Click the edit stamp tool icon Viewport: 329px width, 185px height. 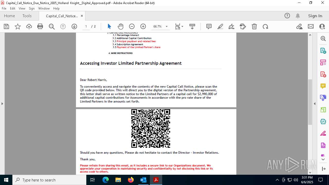coord(243,26)
